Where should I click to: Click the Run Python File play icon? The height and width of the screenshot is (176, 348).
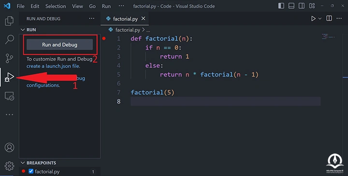pyautogui.click(x=313, y=19)
